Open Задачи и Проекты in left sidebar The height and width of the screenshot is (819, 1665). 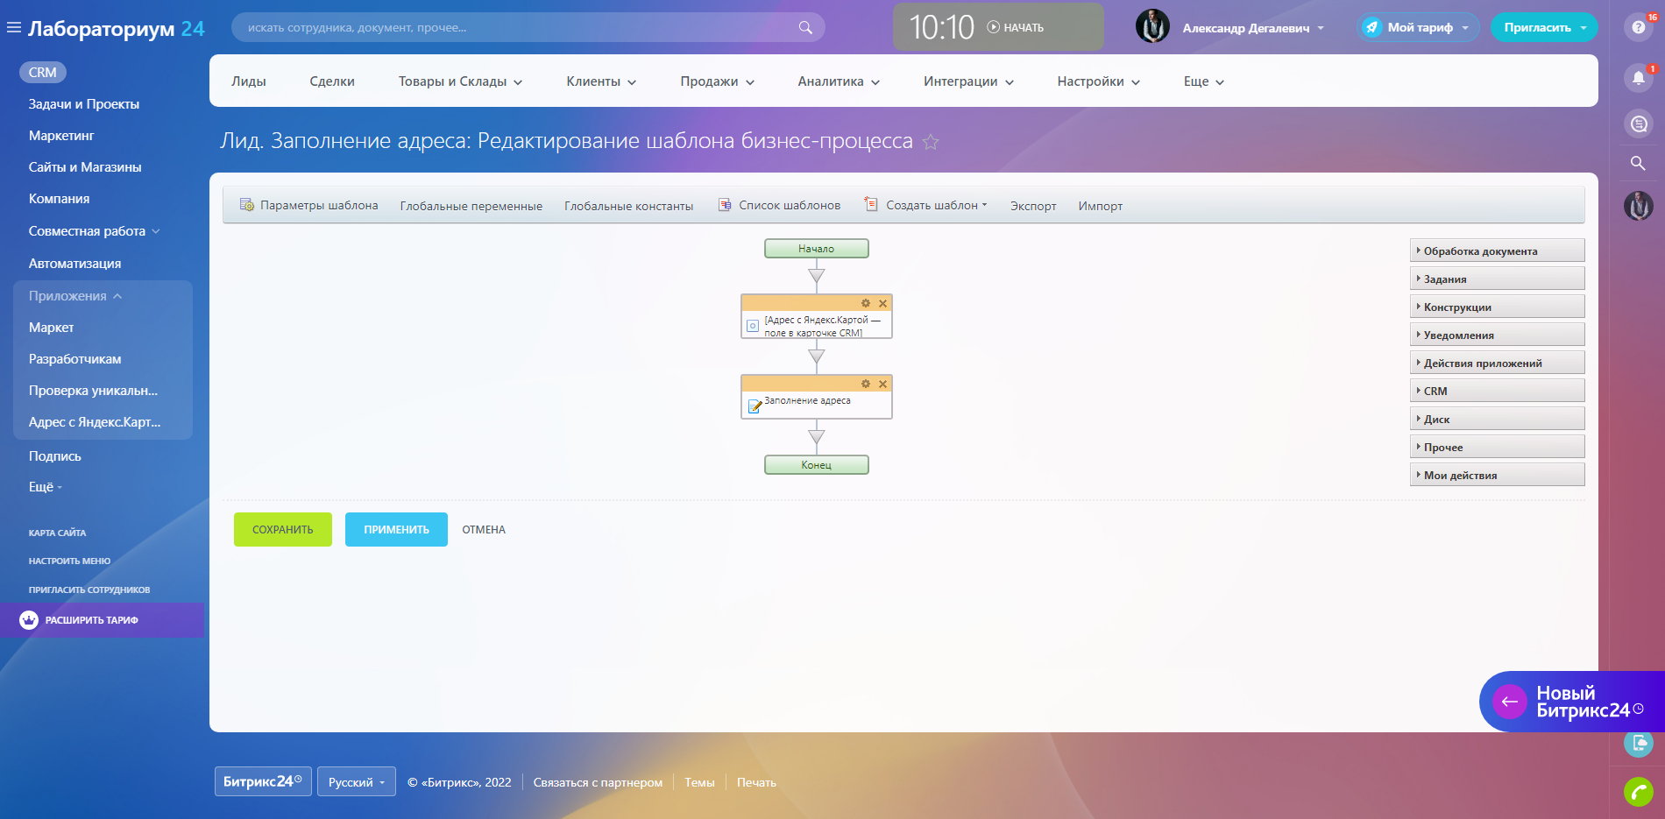(84, 104)
